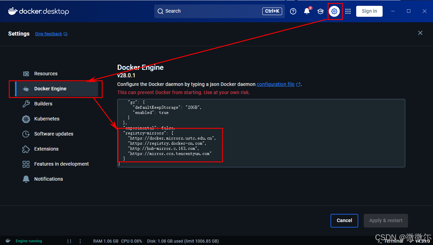Maximize the Docker Desktop window
433x245 pixels.
pyautogui.click(x=409, y=11)
